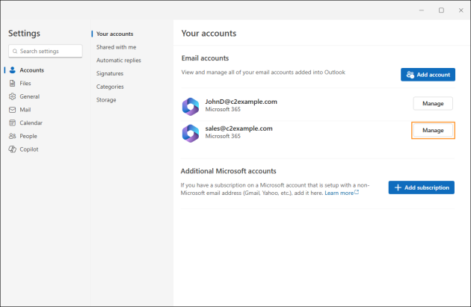Click the Microsoft 365 label under sales account
This screenshot has height=307, width=471.
tap(223, 136)
